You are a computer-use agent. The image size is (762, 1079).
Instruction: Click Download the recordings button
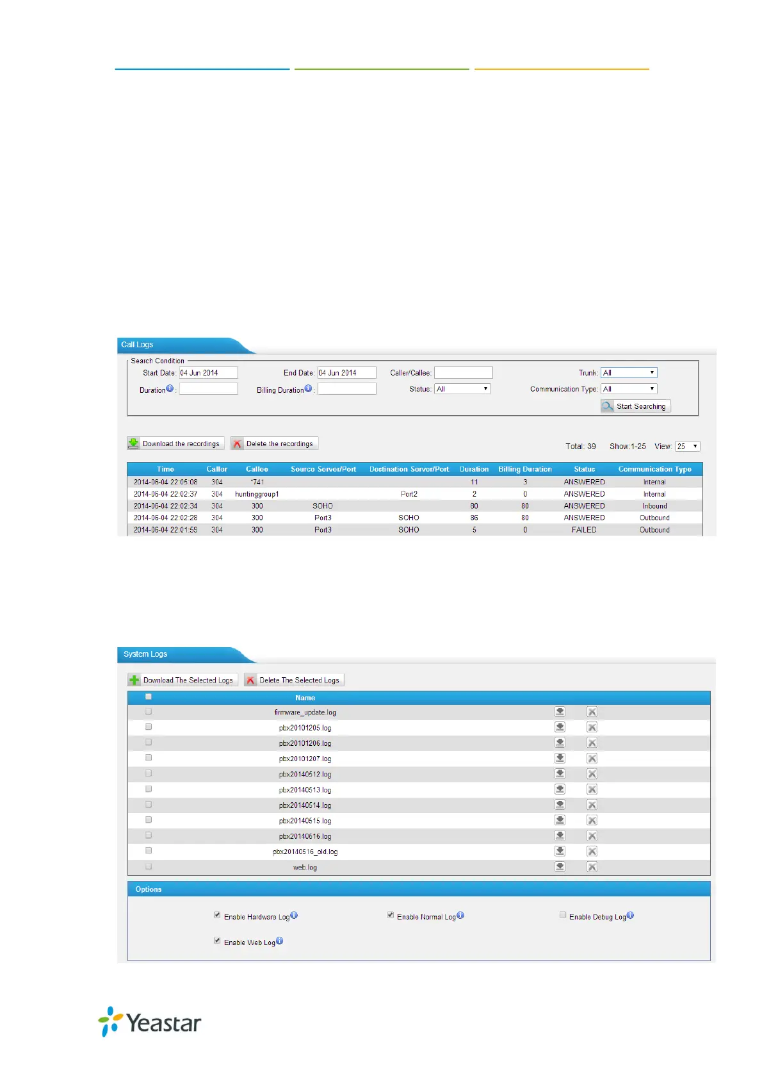[x=175, y=443]
